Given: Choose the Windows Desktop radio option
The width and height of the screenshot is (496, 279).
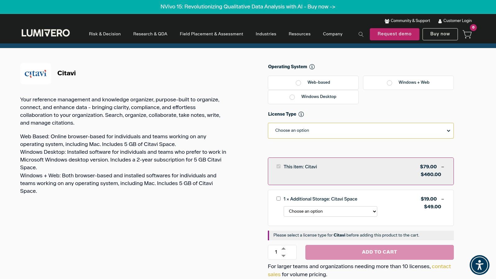Looking at the screenshot, I should click(292, 97).
